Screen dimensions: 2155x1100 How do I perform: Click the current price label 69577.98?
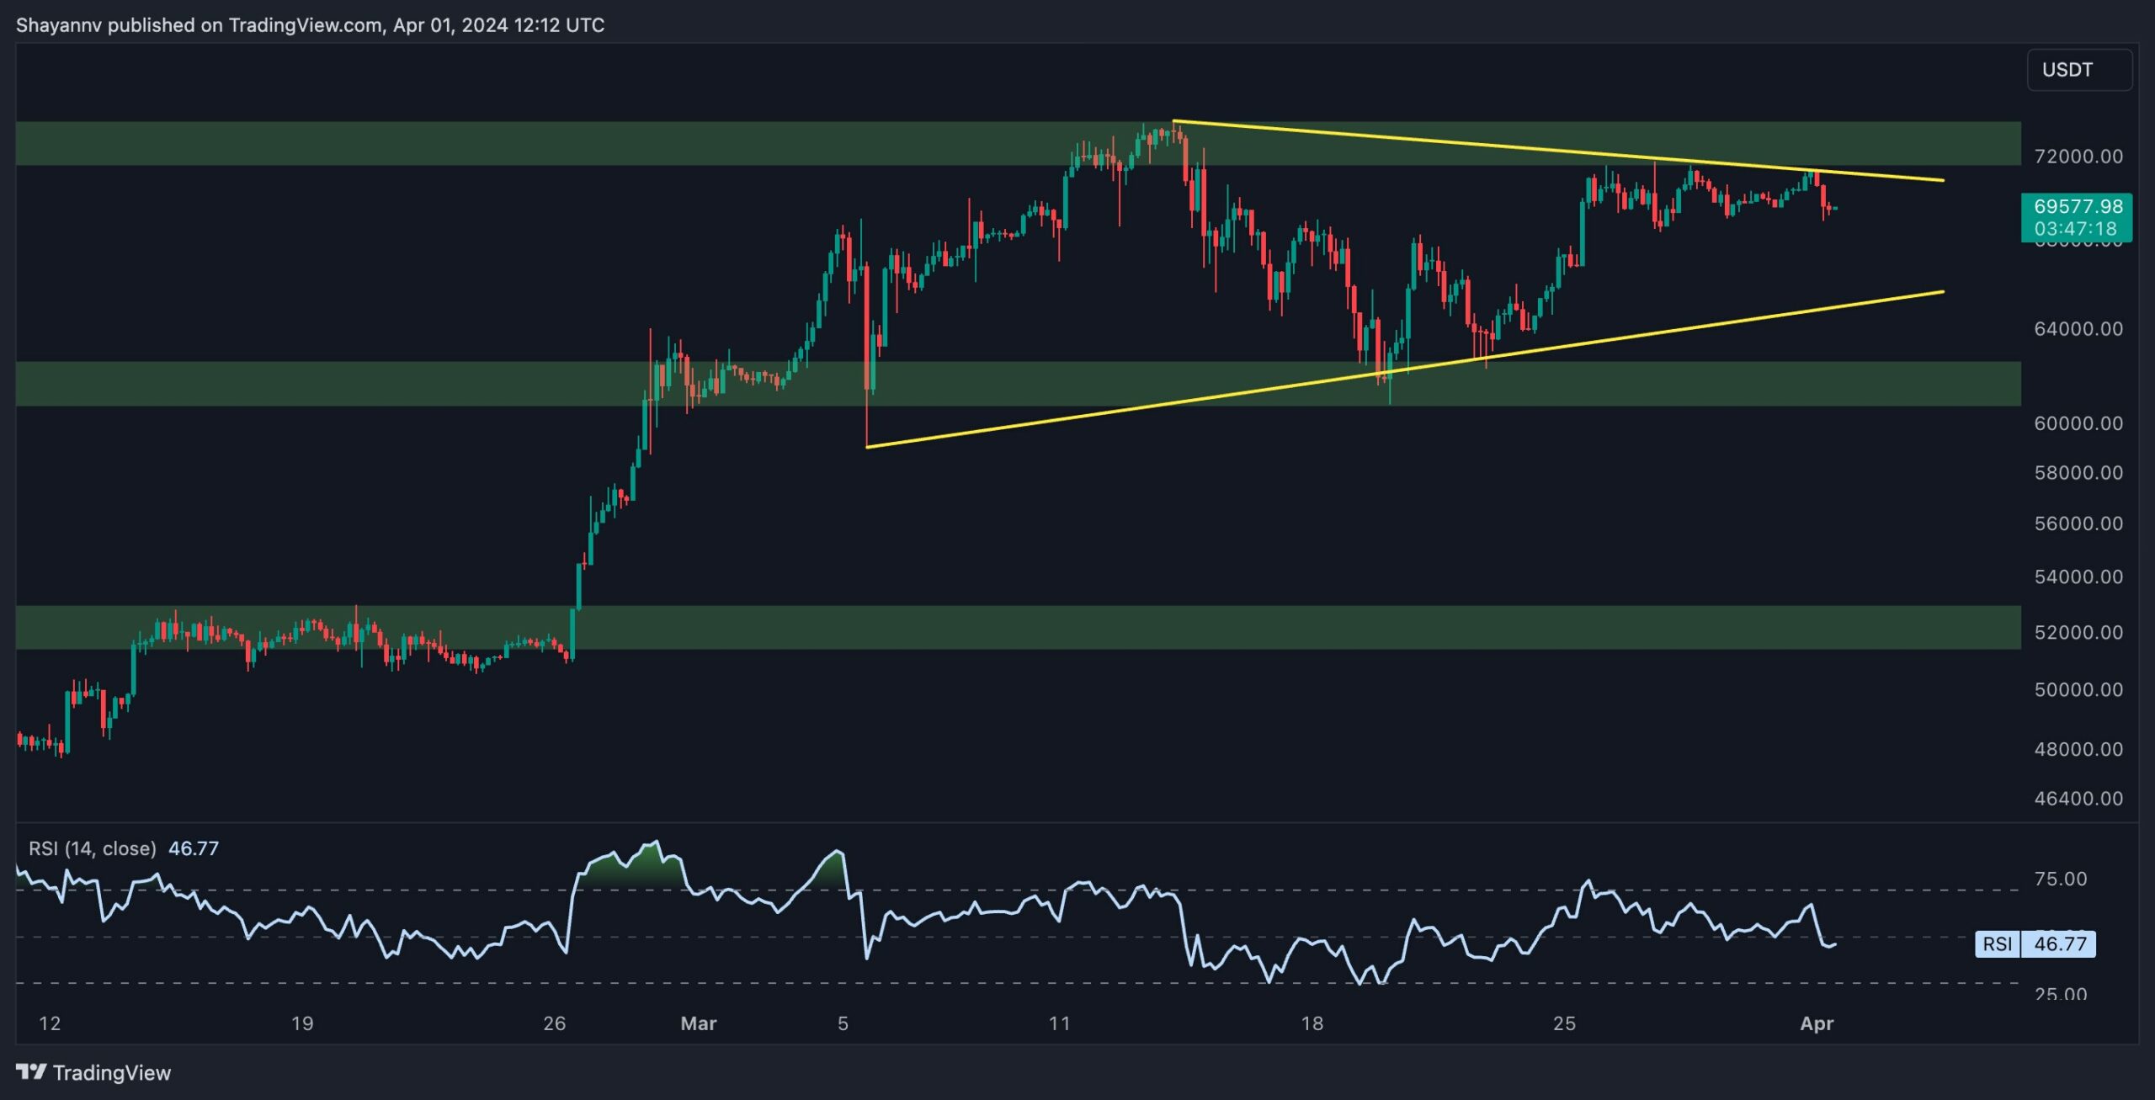click(2077, 207)
